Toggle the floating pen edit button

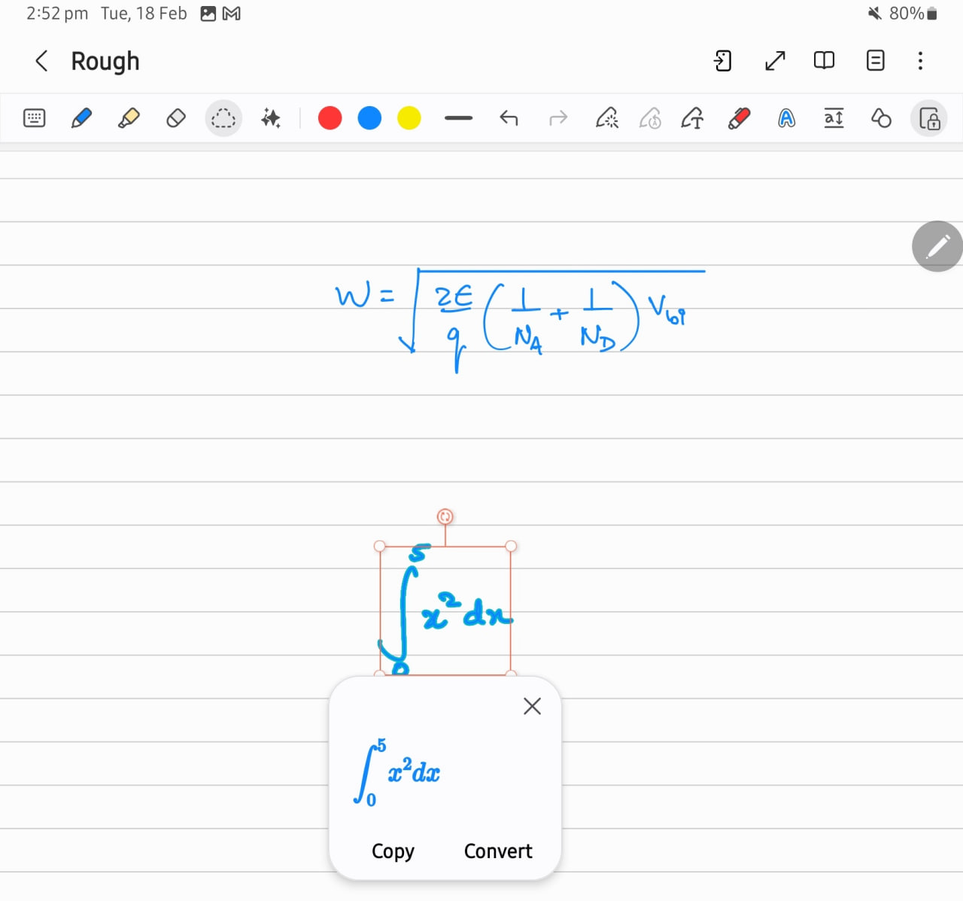point(937,246)
